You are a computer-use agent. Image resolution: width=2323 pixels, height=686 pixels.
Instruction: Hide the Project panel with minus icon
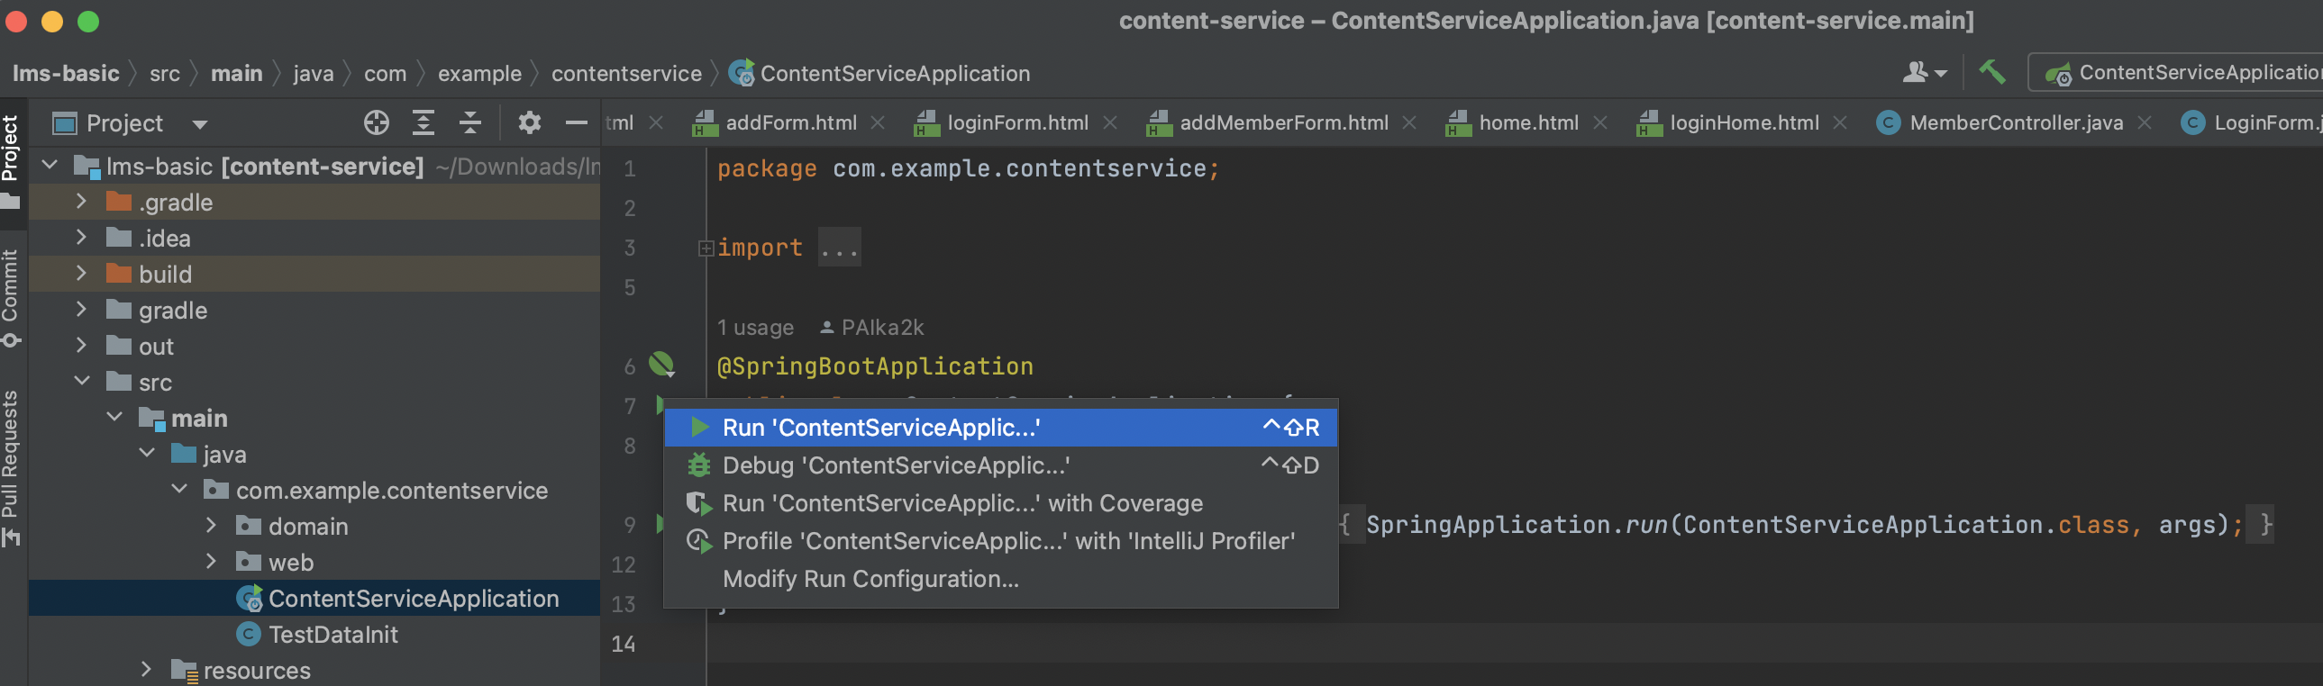coord(576,122)
